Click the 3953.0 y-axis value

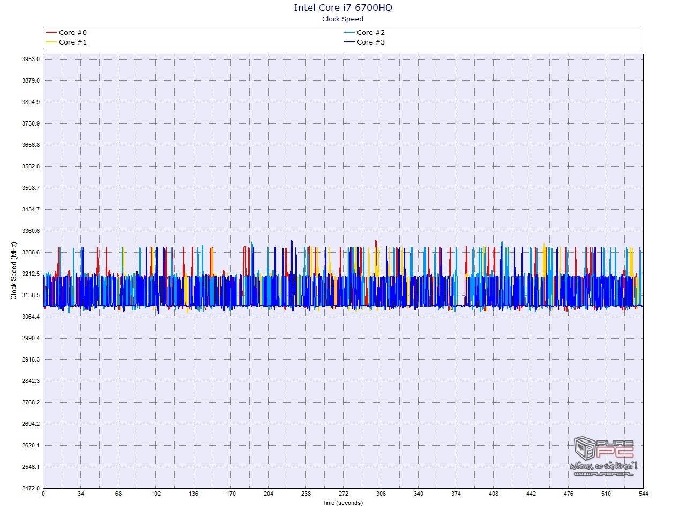point(31,59)
